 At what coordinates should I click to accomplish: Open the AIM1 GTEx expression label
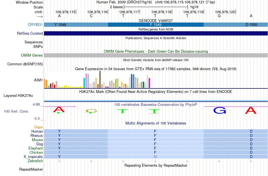point(38,80)
